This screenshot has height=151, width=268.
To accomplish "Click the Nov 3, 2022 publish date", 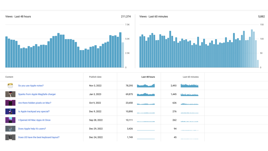I will [95, 86].
